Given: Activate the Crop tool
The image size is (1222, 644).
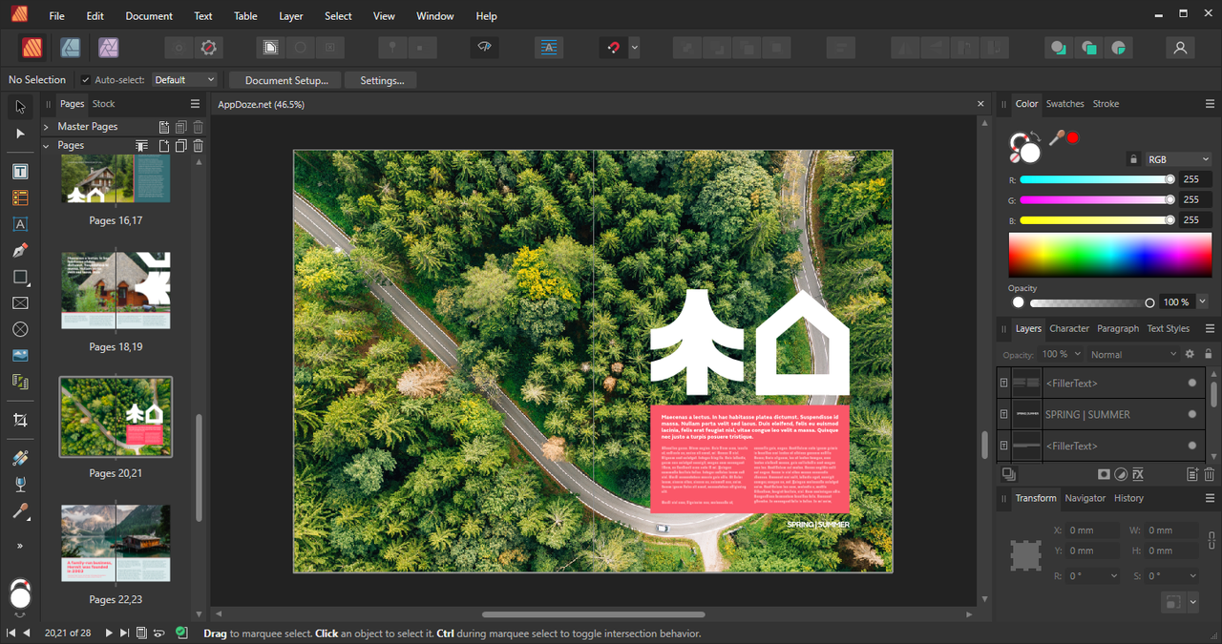Looking at the screenshot, I should click(x=20, y=420).
